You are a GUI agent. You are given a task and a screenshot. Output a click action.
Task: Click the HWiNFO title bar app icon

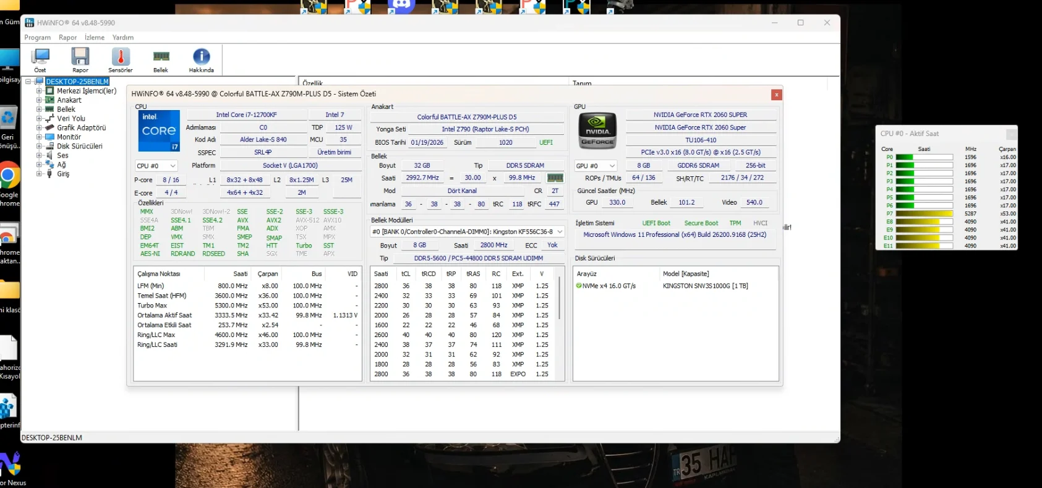coord(30,23)
